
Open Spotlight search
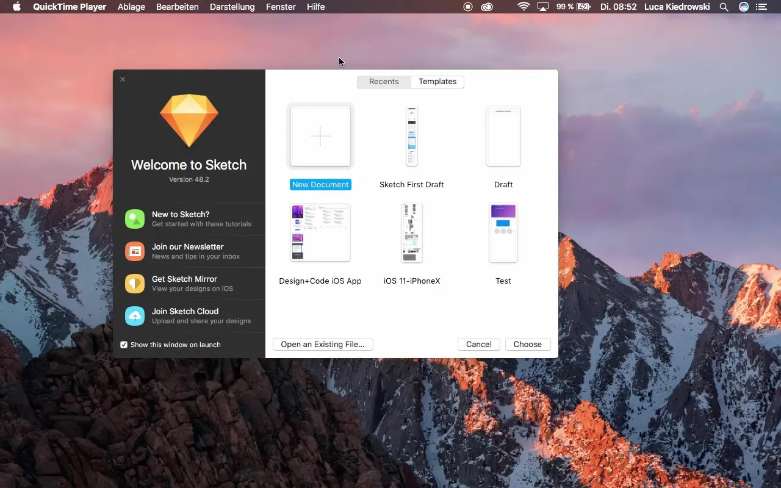724,7
